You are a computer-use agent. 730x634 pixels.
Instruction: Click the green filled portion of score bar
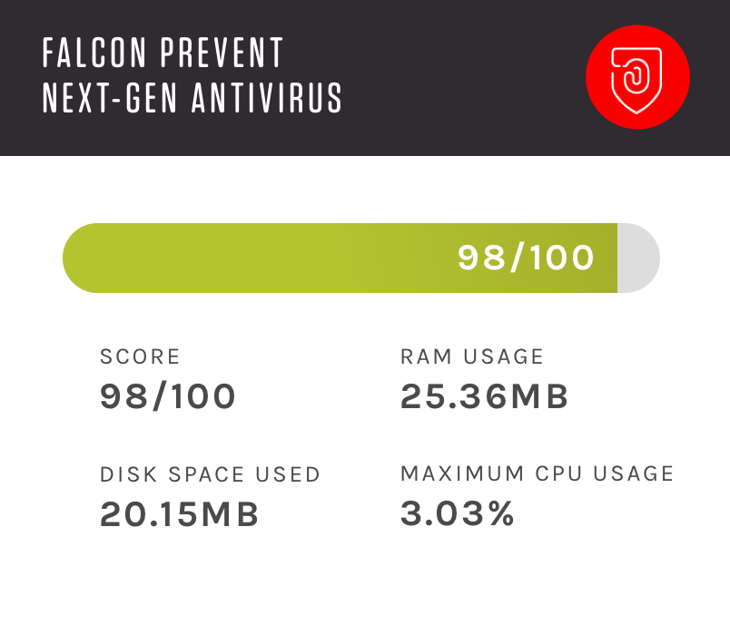click(272, 258)
